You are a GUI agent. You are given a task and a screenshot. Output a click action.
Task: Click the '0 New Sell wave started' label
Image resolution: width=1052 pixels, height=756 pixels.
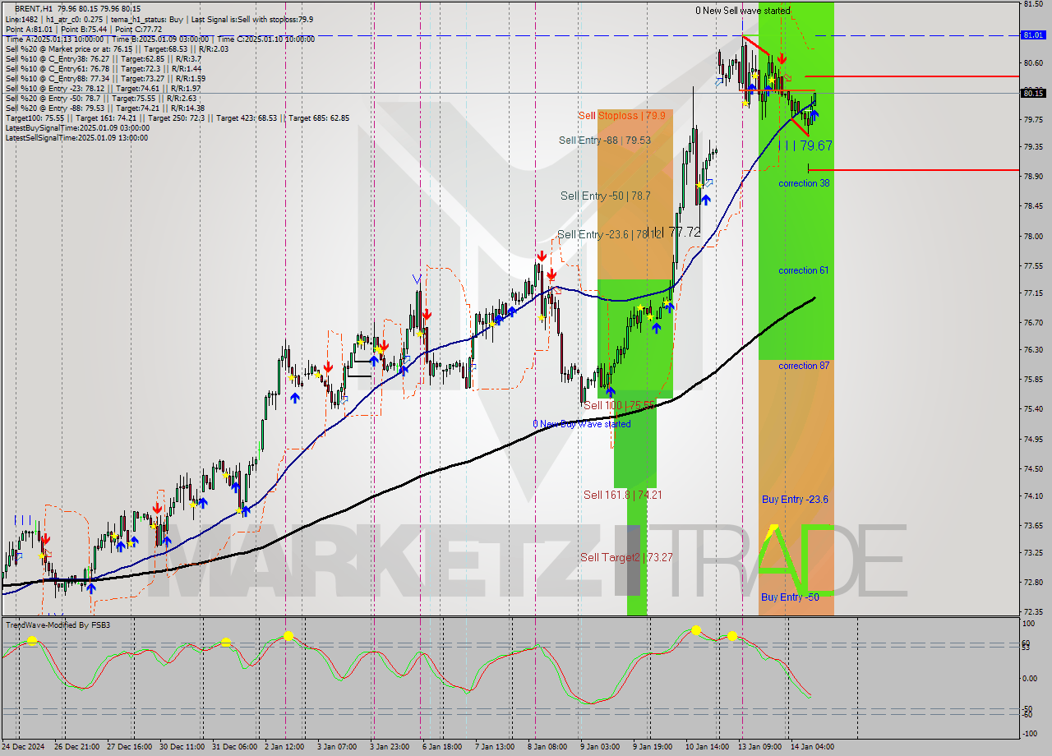743,11
